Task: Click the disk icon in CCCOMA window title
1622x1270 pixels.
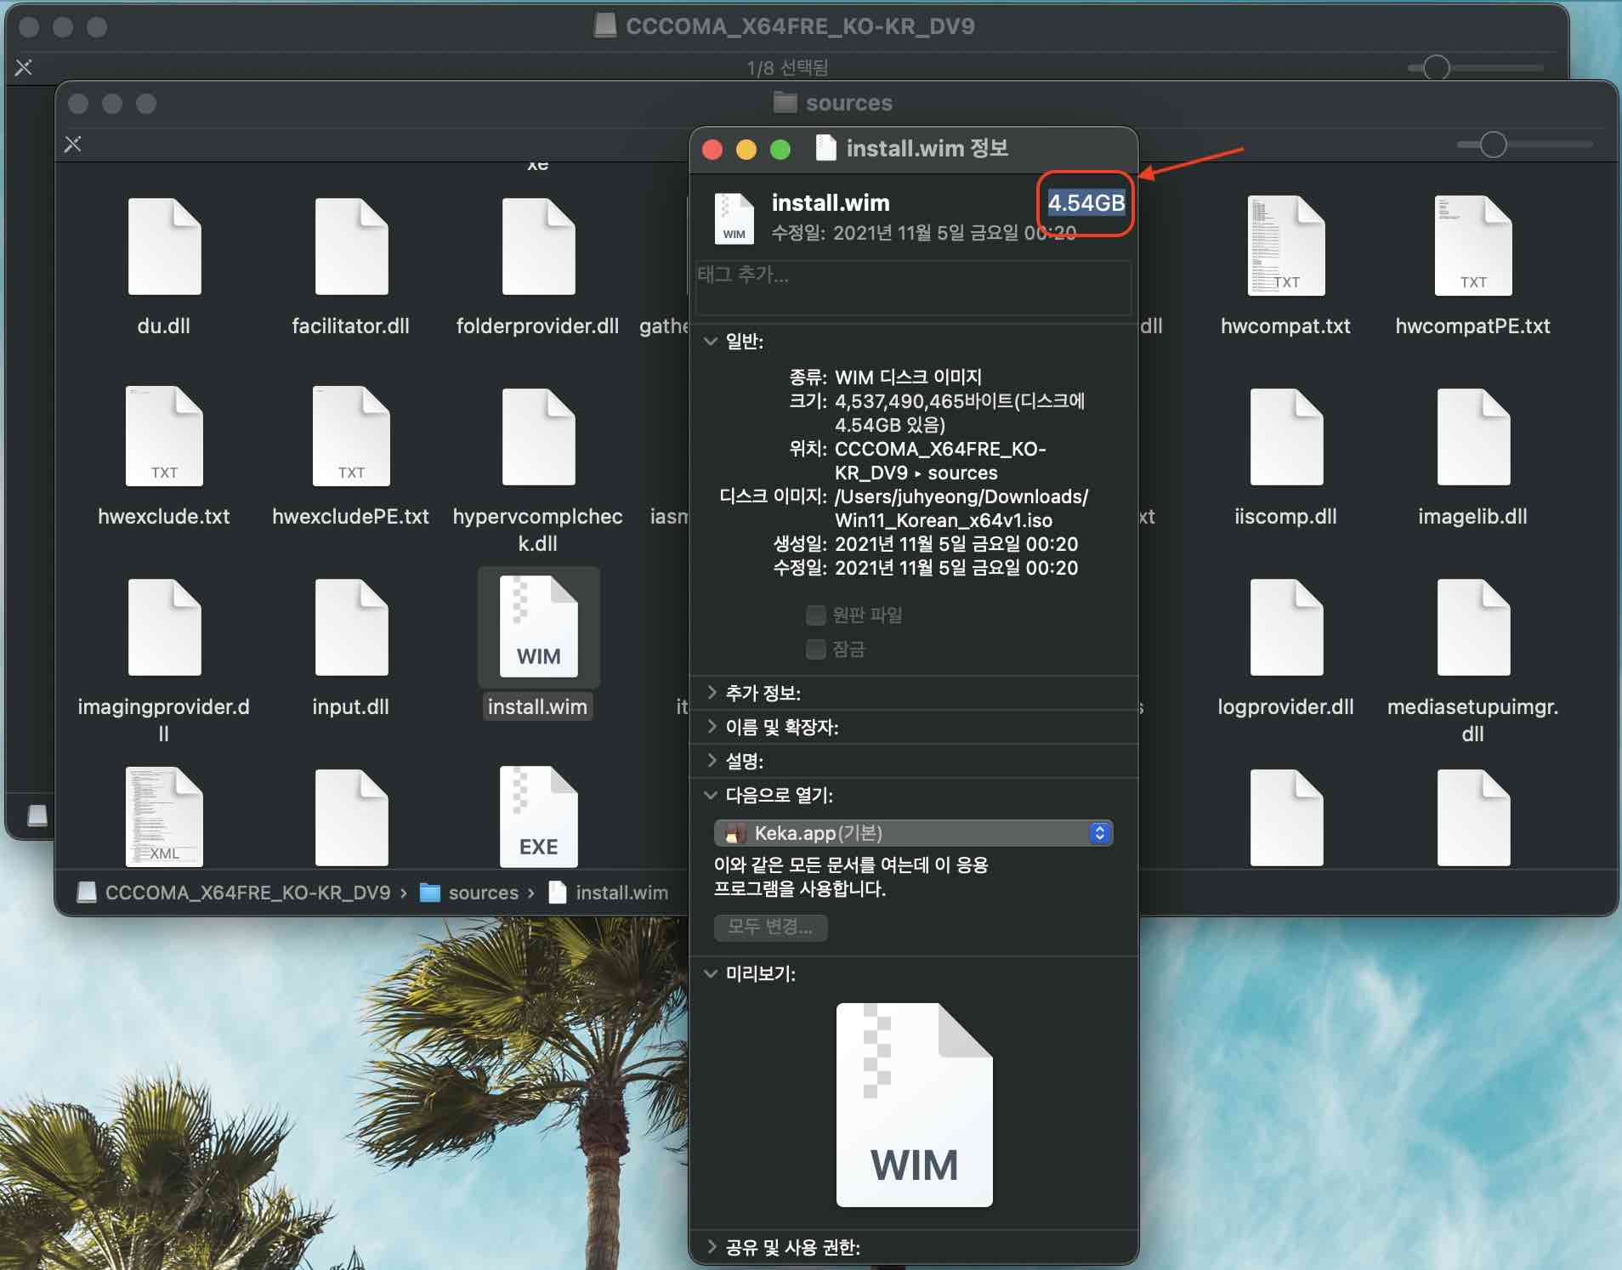Action: (605, 26)
